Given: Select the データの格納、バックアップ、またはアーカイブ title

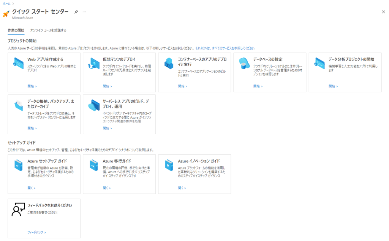Looking at the screenshot, I should tap(51, 104).
